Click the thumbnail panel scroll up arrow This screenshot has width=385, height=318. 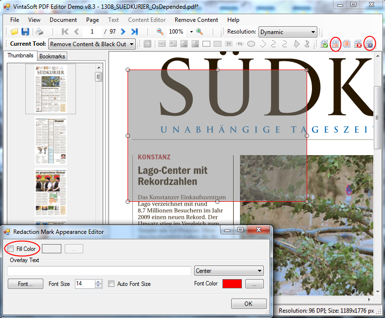pos(99,68)
